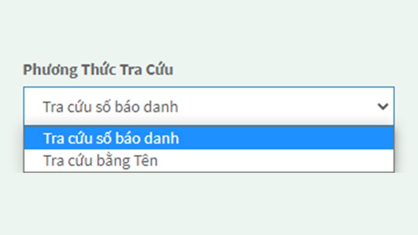This screenshot has width=418, height=235.
Task: Collapse the Phương Thức Tra Cứu dropdown
Action: click(x=383, y=106)
